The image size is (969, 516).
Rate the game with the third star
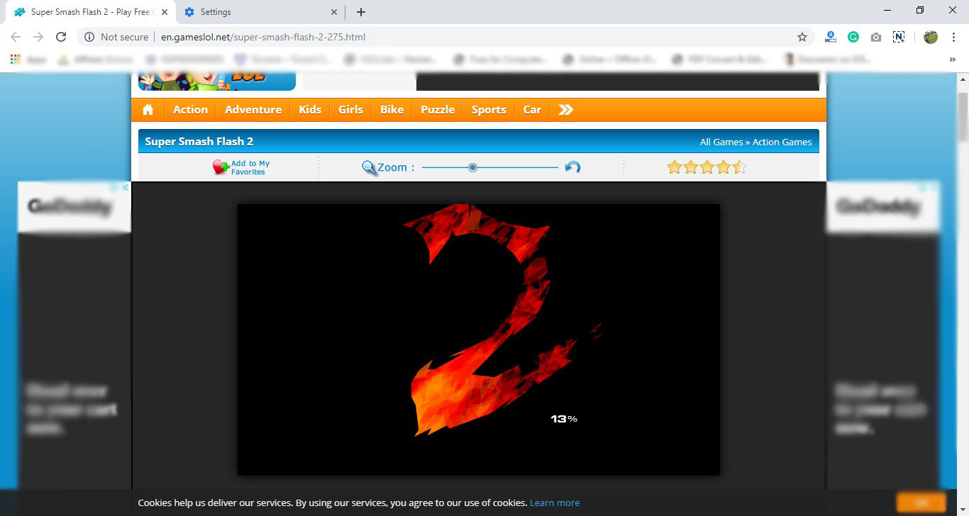point(707,167)
